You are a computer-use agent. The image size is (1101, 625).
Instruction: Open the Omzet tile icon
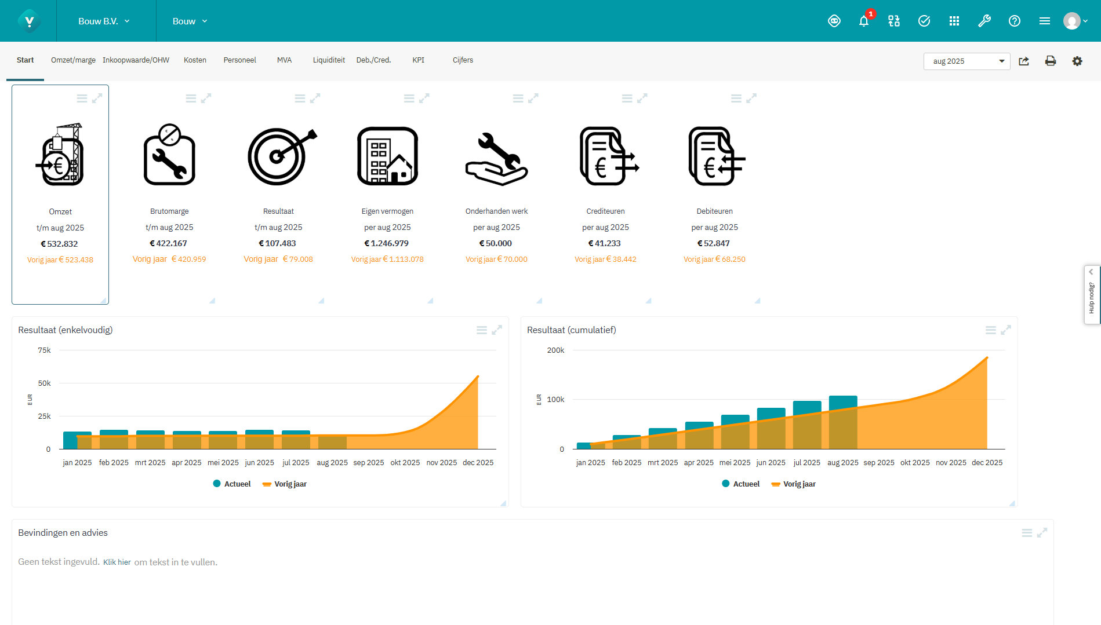tap(60, 155)
